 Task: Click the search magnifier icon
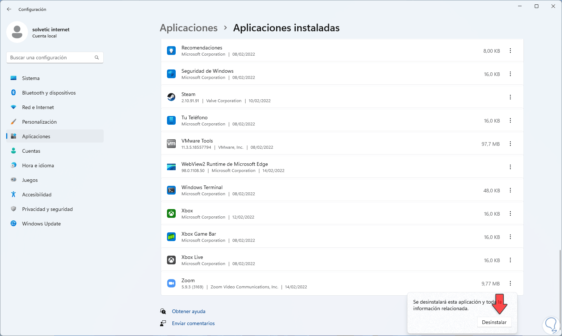[97, 57]
